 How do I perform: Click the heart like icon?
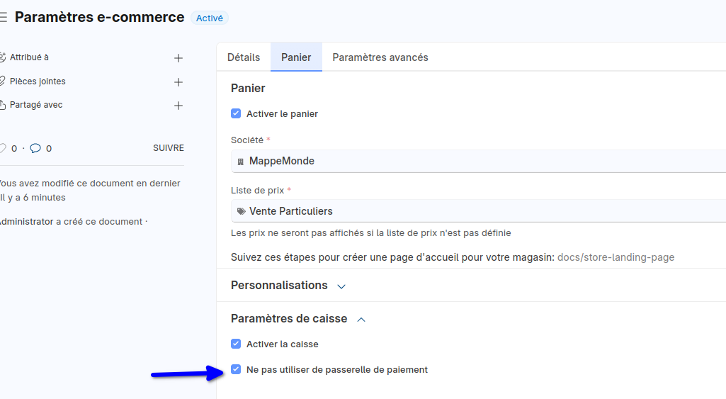pyautogui.click(x=2, y=148)
